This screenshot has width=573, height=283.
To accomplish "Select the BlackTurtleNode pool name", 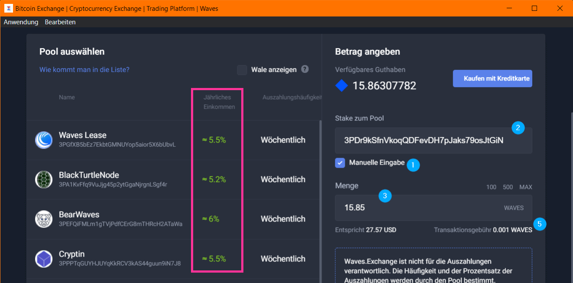I will [89, 175].
